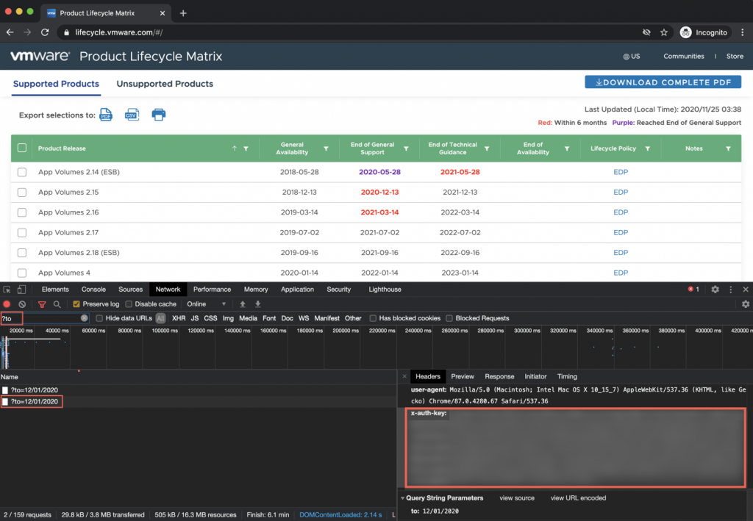Toggle the network filter funnel icon
The image size is (753, 521).
[42, 304]
